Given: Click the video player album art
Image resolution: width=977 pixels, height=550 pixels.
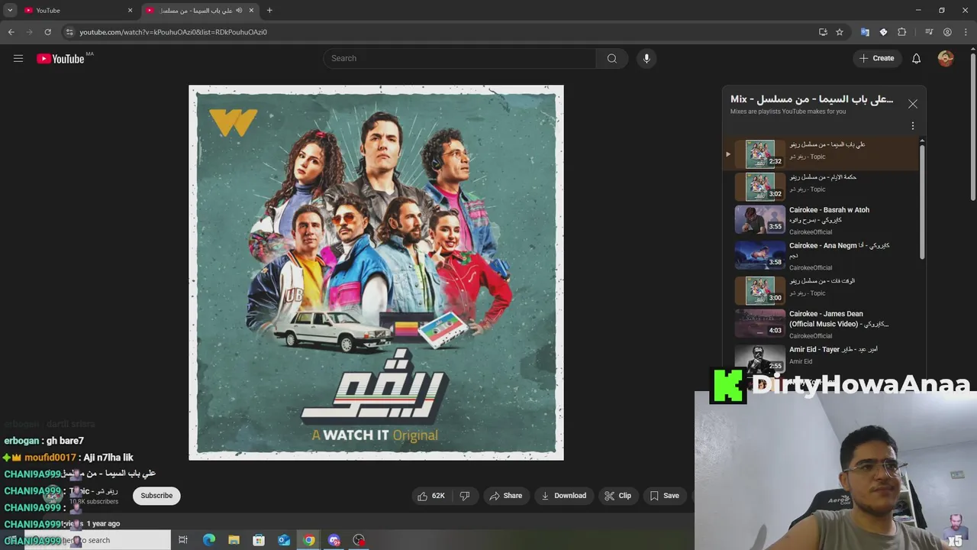Looking at the screenshot, I should (376, 273).
